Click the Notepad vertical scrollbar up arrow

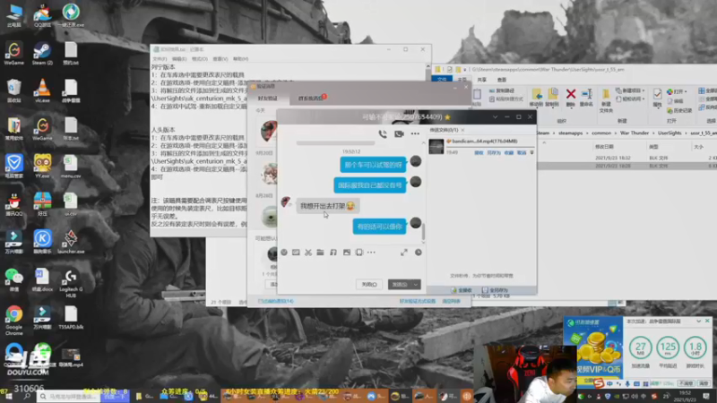tap(428, 66)
